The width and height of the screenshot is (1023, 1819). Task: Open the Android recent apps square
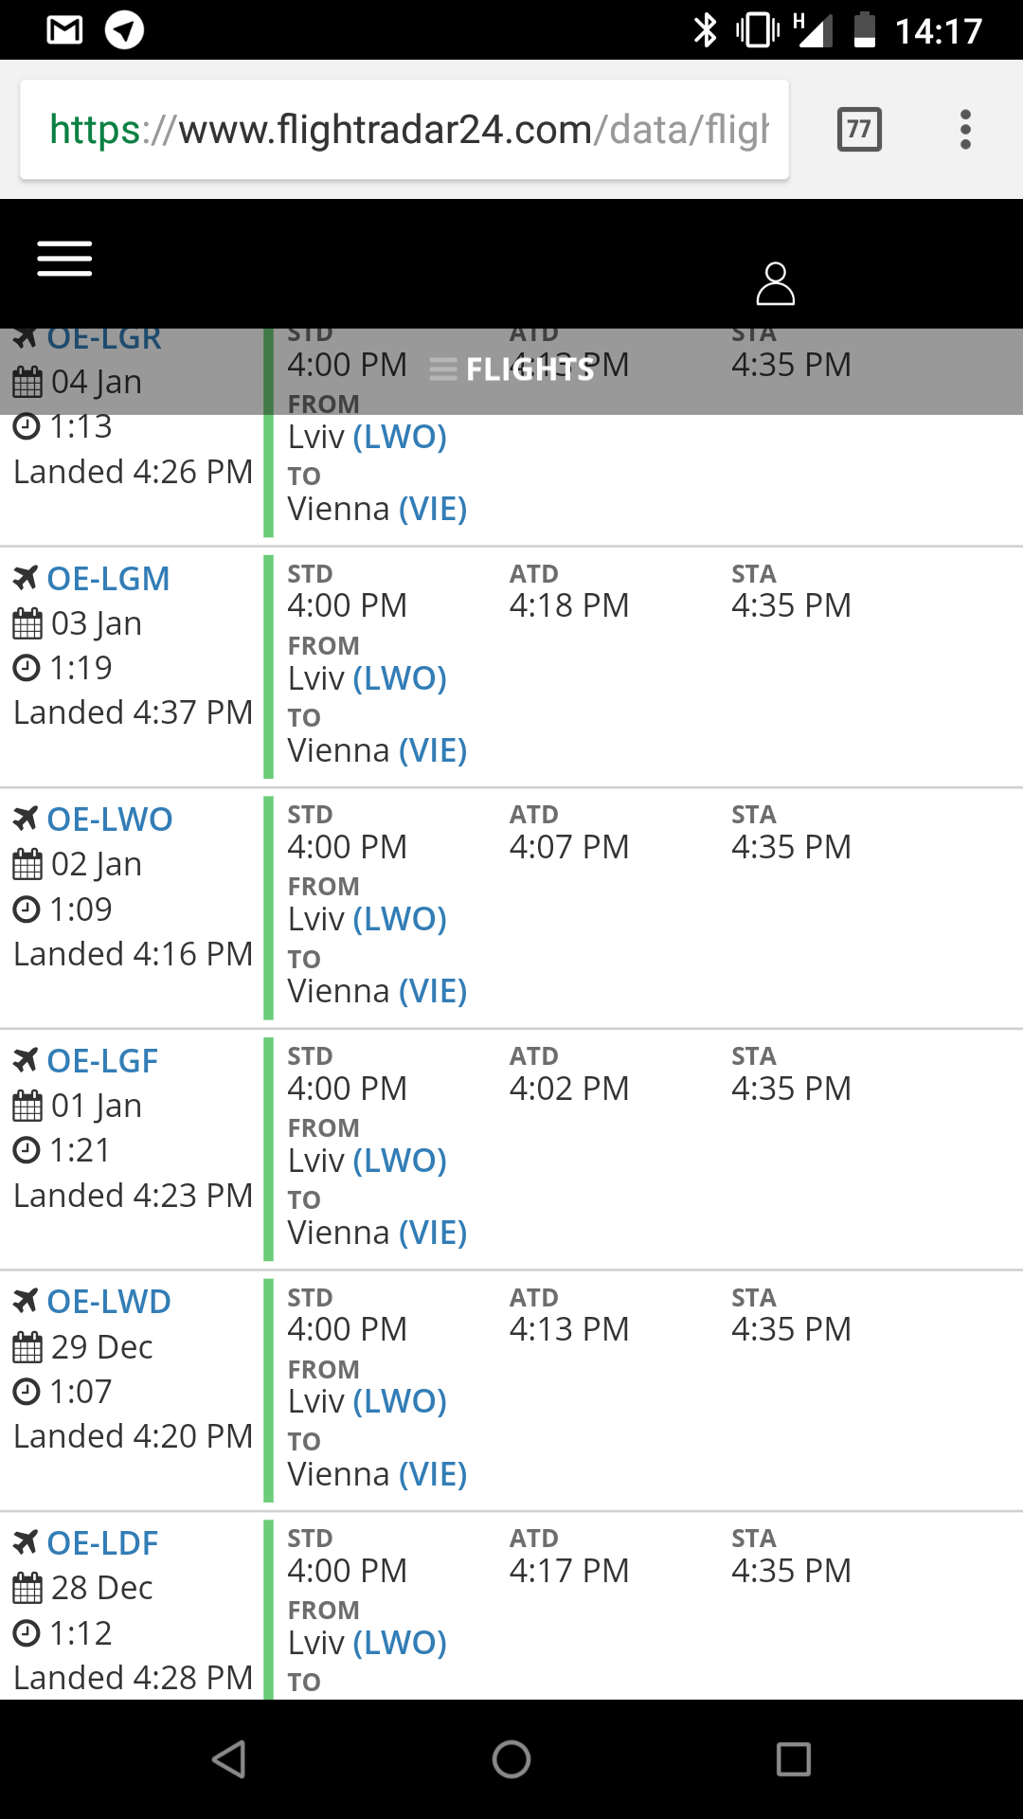pyautogui.click(x=793, y=1759)
